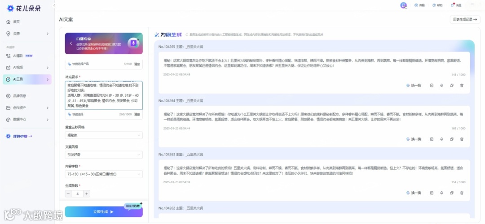
Task: Decrease 生成条数 with the minus button
Action: coord(68,194)
